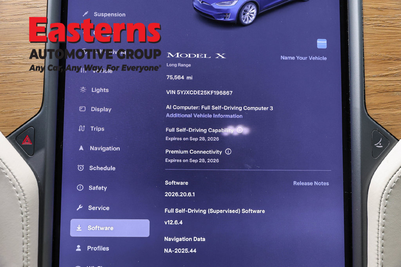Click the Lights sun icon
The width and height of the screenshot is (401, 267).
83,90
